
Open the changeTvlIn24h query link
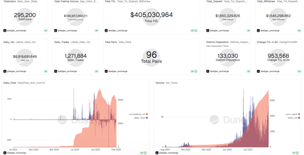coord(288,42)
